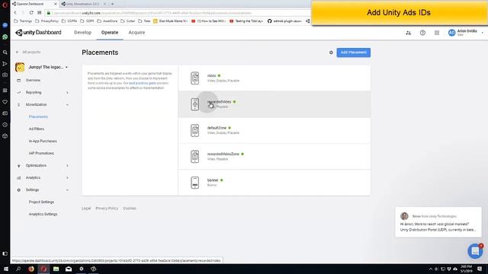Expand the Analytics section chevron
The image size is (488, 274).
pos(67,177)
